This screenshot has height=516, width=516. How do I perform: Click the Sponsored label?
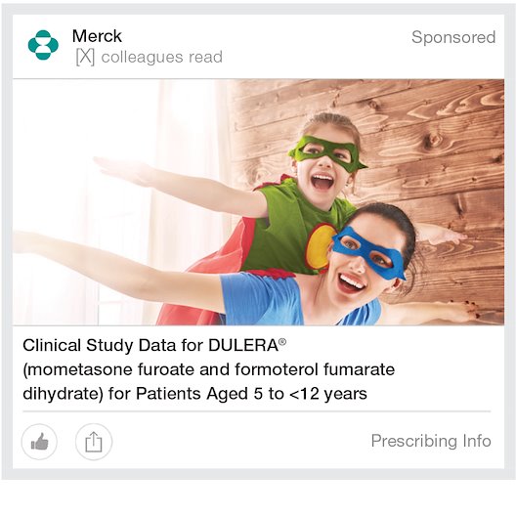453,37
